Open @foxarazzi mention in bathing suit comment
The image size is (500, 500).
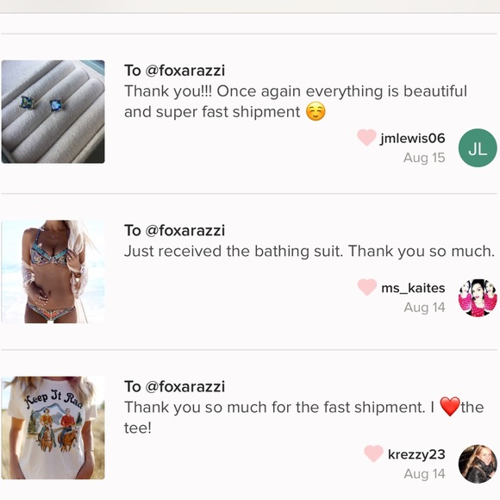click(185, 230)
